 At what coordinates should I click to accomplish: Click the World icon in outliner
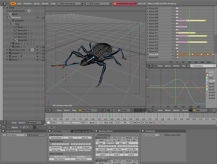click(10, 14)
